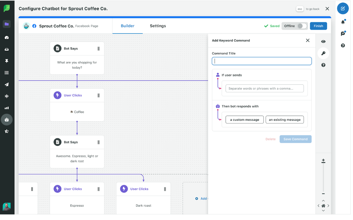
Task: Open the chat feedback bubble icon
Action: click(343, 33)
